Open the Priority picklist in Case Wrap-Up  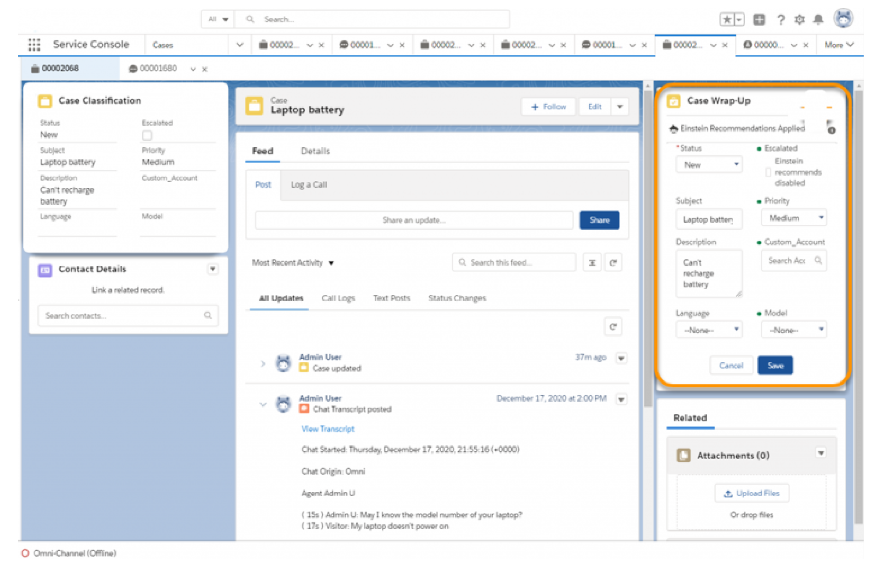794,218
